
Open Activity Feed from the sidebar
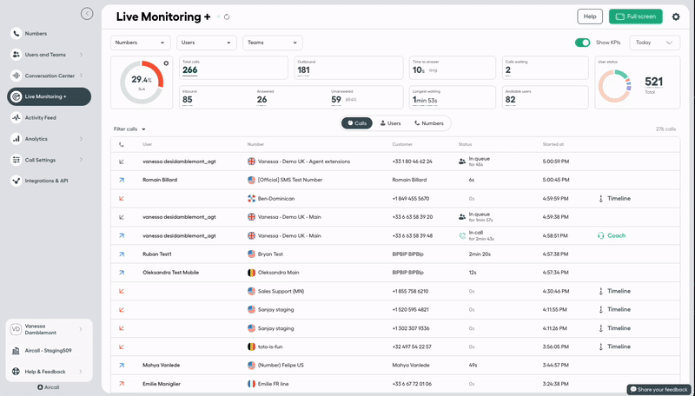point(40,117)
